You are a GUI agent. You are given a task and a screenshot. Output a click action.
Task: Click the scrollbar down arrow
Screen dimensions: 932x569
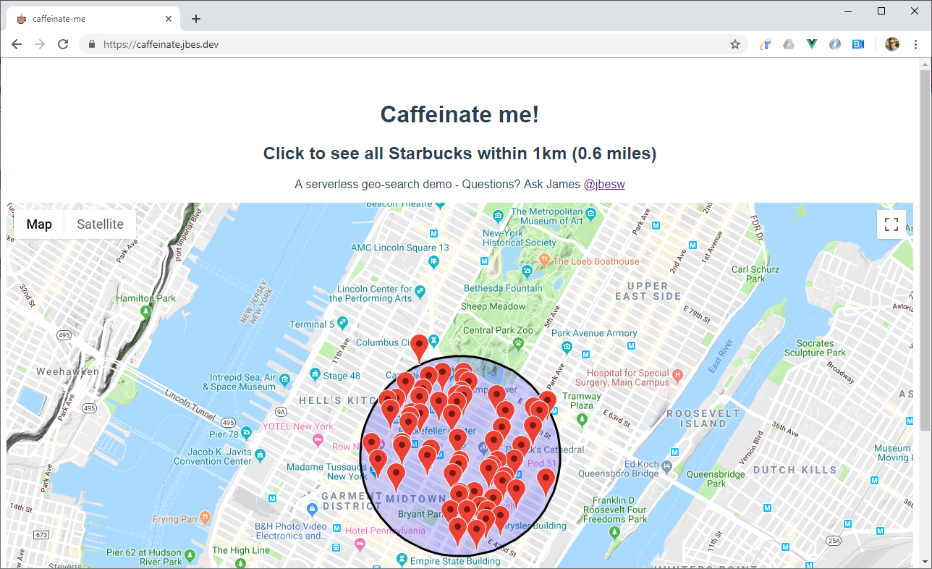925,562
